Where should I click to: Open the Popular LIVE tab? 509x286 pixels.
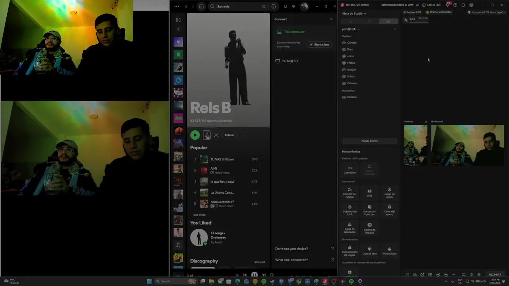coord(412,12)
